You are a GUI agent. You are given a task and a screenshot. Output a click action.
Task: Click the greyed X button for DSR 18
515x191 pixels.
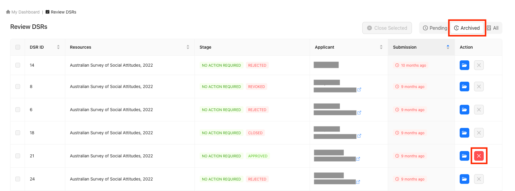tap(479, 133)
